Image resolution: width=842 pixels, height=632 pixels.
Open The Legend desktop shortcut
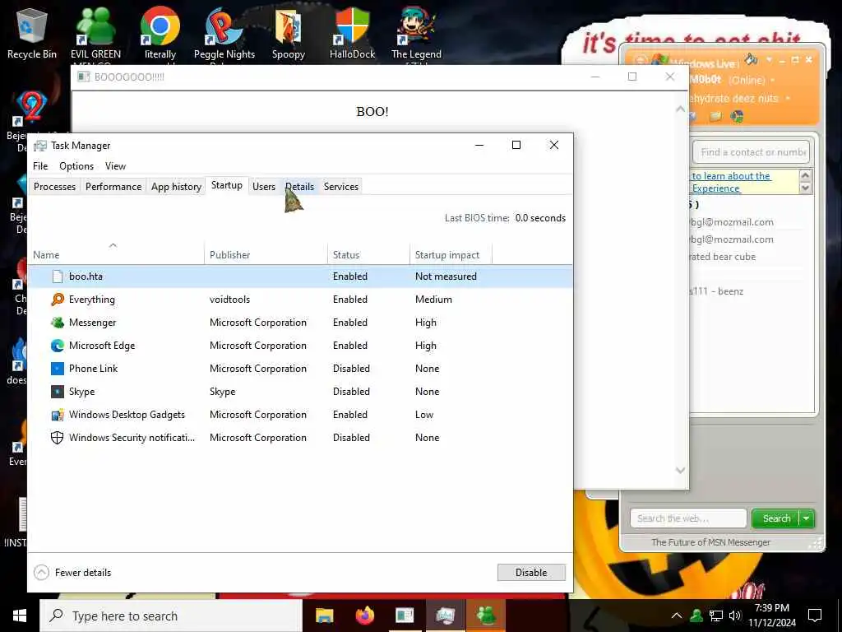[x=416, y=33]
